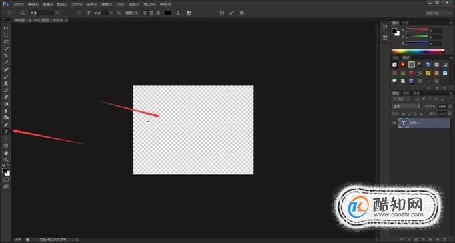Hide the text layer via eye icon
Viewport: 455px width, 243px height.
click(394, 123)
